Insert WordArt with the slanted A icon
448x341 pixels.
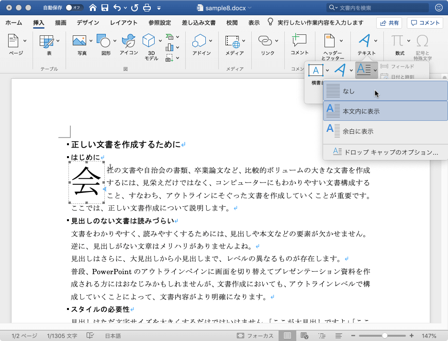click(x=340, y=70)
